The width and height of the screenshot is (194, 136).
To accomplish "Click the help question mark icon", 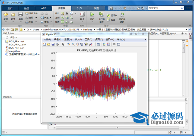I will click(x=143, y=8).
